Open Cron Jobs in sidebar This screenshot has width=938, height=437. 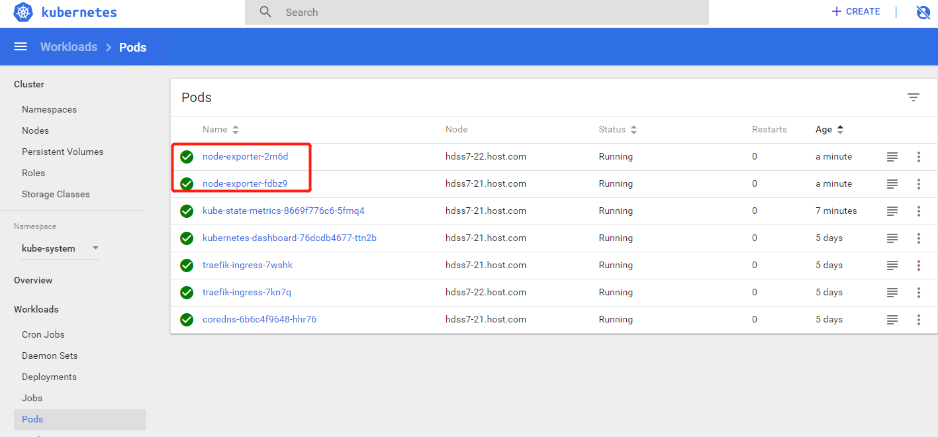pyautogui.click(x=43, y=334)
